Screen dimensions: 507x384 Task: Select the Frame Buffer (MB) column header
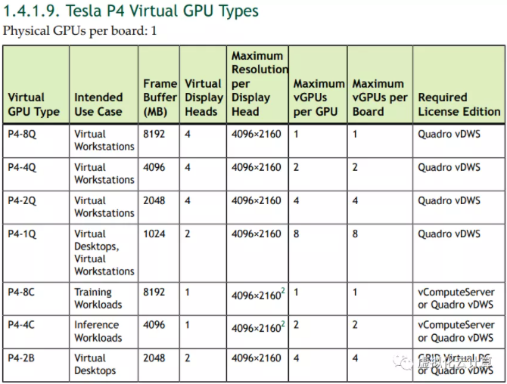(159, 98)
